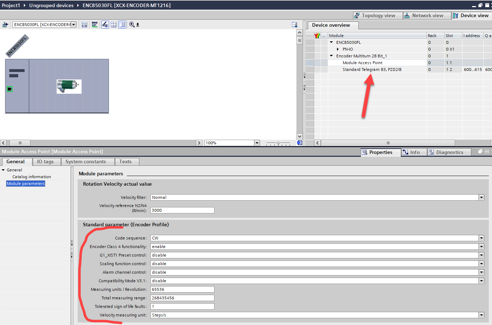The width and height of the screenshot is (492, 325).
Task: Click the encoder device image in rack
Action: click(69, 86)
